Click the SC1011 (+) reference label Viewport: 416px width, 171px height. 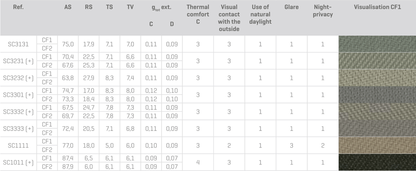pyautogui.click(x=18, y=163)
